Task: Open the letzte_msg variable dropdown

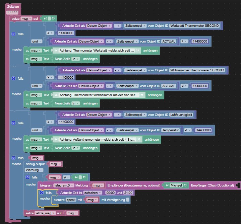Action: click(45, 213)
